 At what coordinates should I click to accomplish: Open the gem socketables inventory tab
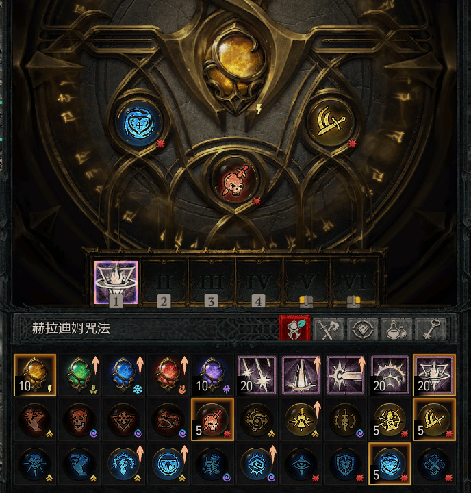click(x=363, y=329)
